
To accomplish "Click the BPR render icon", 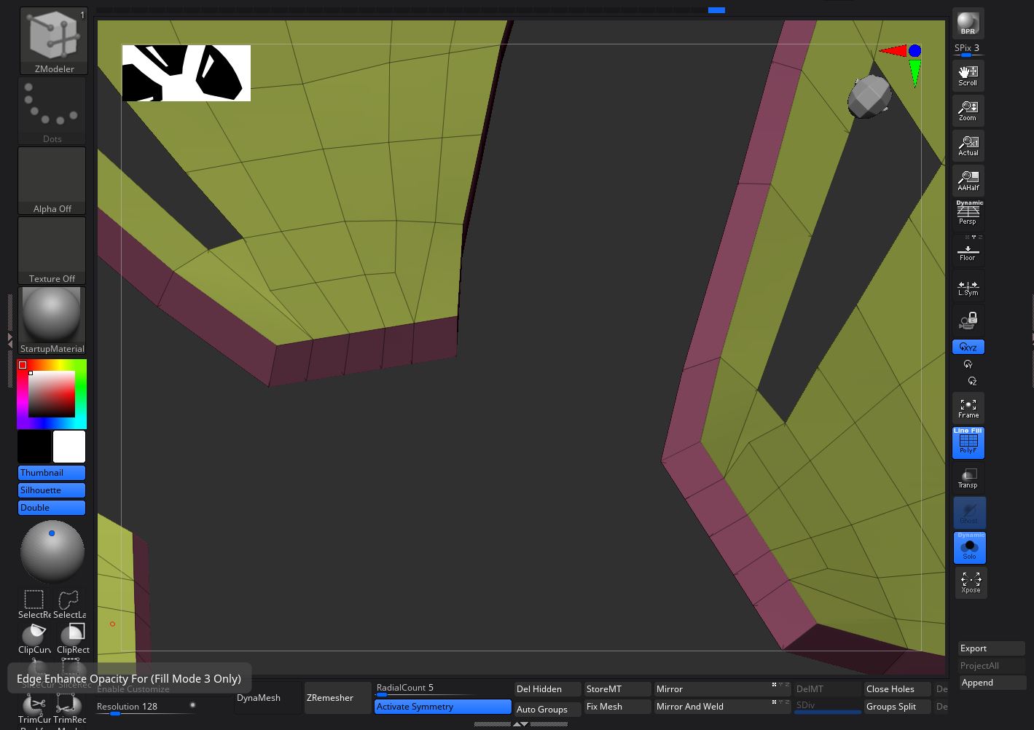I will click(x=968, y=23).
